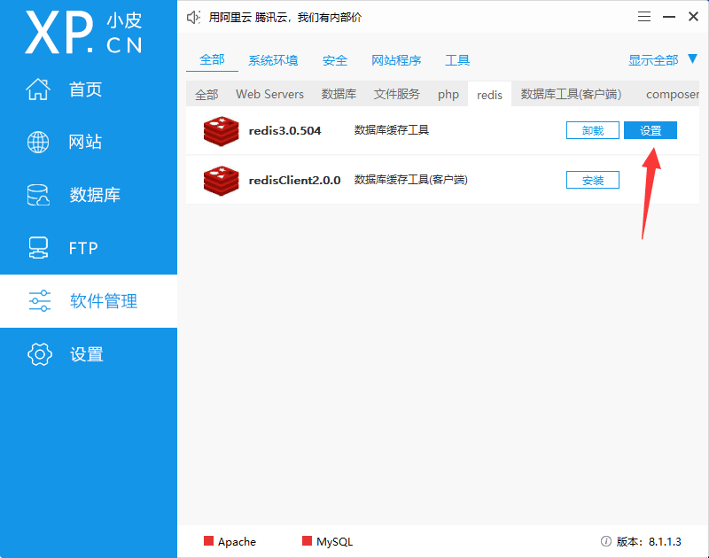Click the XP.CN 小皮 logo
709x558 pixels.
(x=83, y=33)
